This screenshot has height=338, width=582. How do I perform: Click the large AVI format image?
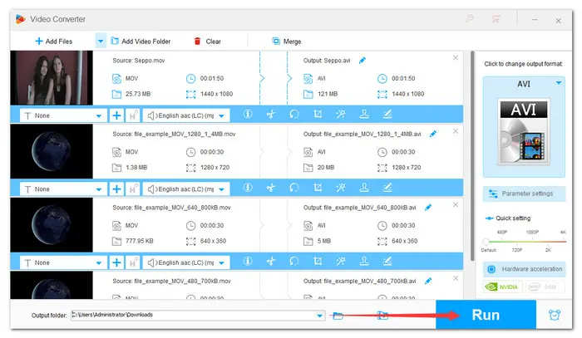click(524, 132)
